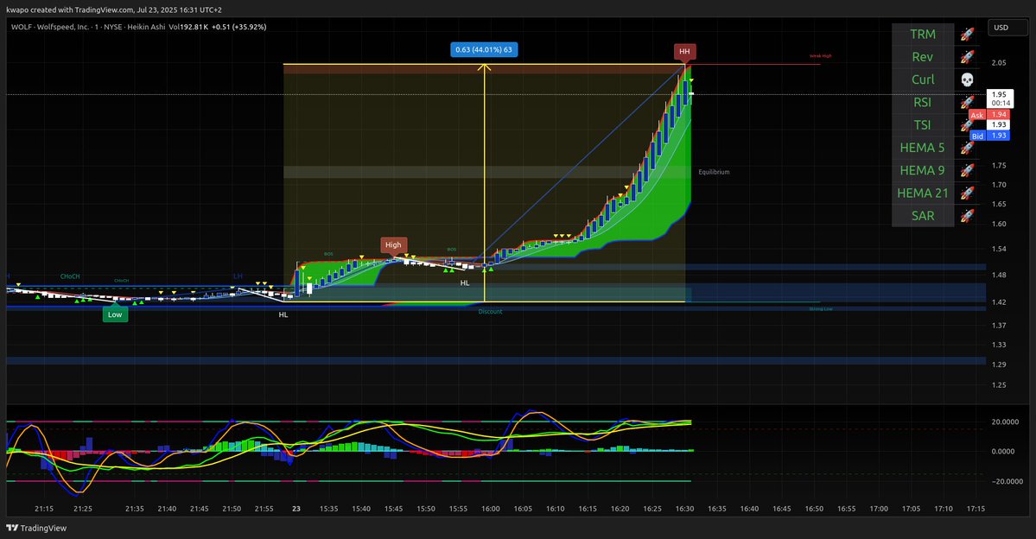1036x539 pixels.
Task: Click the blue 0.63 (44.01%) measurement label
Action: pos(484,49)
